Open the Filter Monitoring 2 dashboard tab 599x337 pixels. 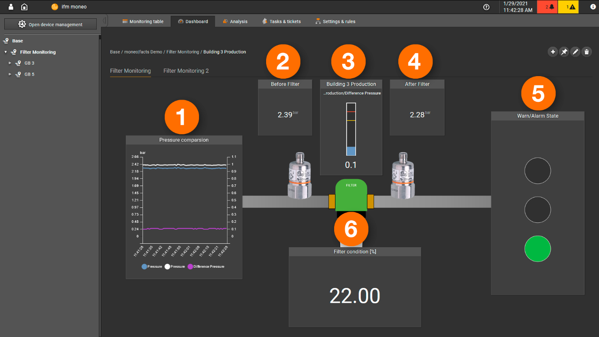[186, 71]
